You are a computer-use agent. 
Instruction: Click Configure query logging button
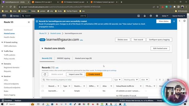(x=159, y=40)
